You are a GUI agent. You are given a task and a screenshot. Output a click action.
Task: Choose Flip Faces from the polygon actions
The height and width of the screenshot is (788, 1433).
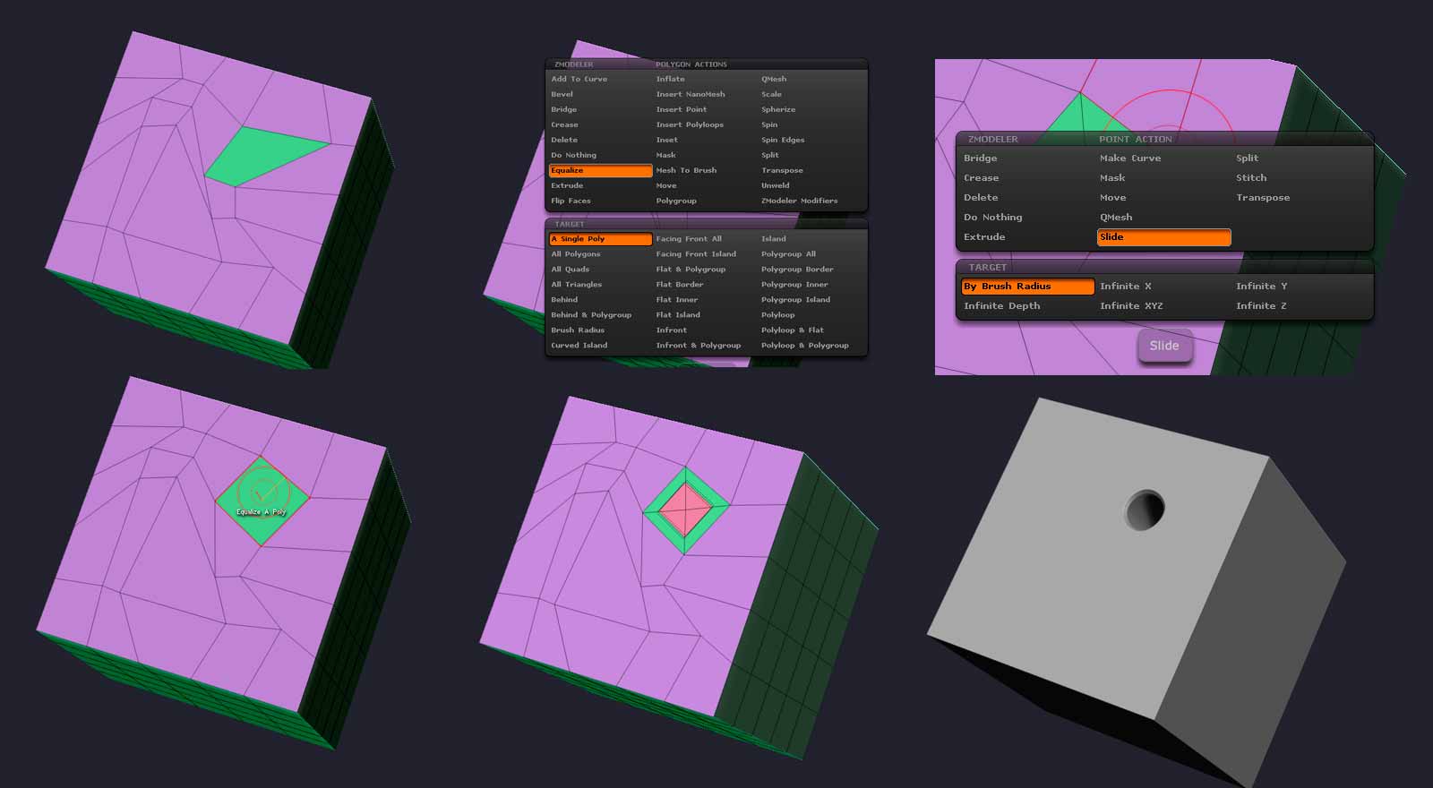pos(571,201)
